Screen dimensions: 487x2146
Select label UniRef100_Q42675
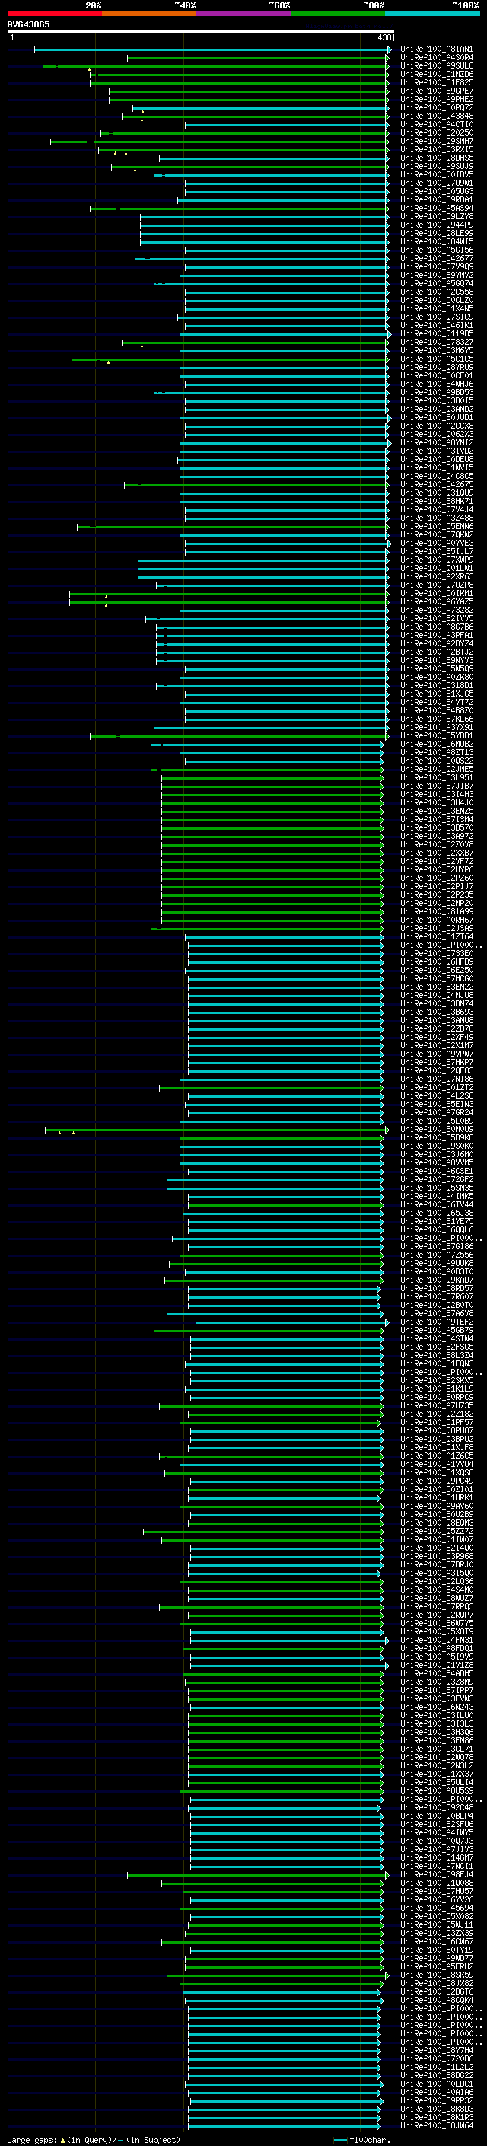(436, 485)
